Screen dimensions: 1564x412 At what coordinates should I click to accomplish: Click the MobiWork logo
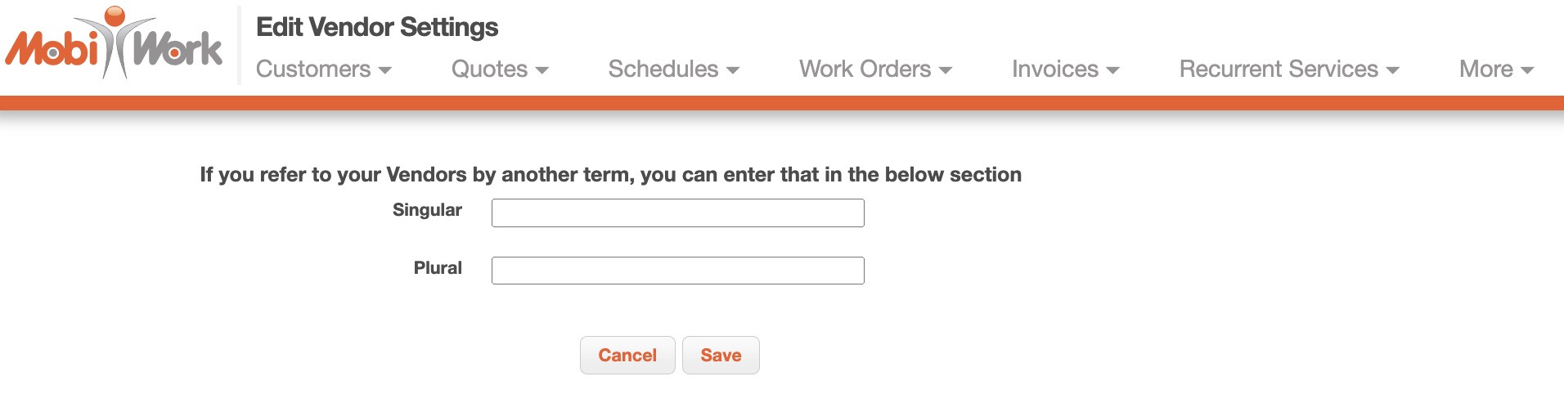coord(114,44)
